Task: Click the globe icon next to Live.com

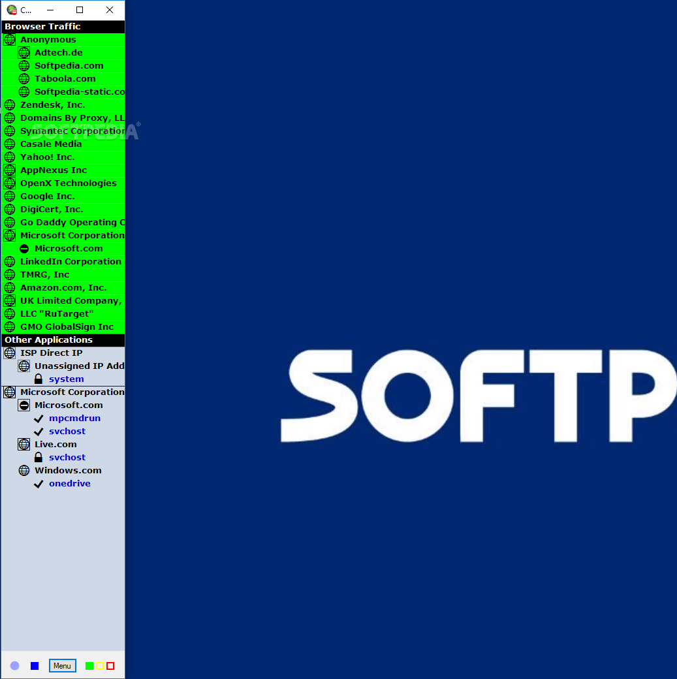Action: click(x=24, y=445)
